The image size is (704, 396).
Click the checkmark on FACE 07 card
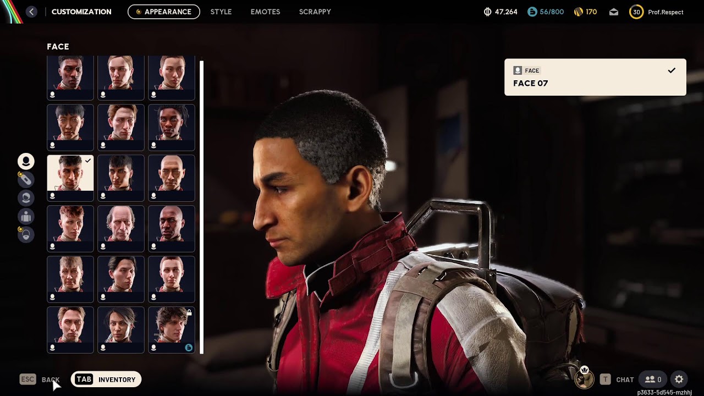(x=671, y=70)
